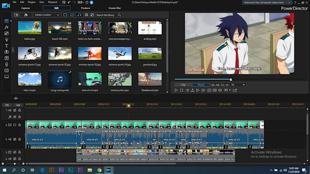Select the Long Loving.m4a audio thumbnail

60,79
